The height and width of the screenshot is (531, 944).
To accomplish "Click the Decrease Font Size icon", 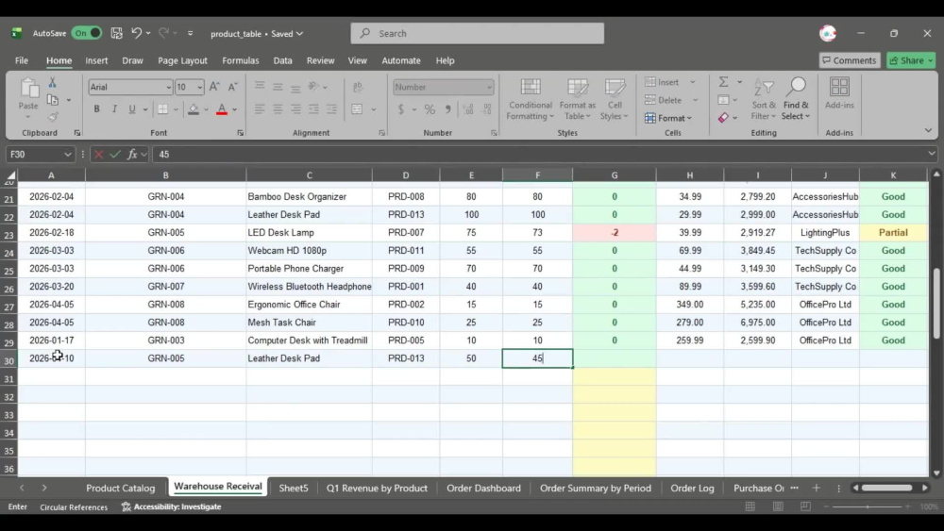I will pyautogui.click(x=232, y=87).
